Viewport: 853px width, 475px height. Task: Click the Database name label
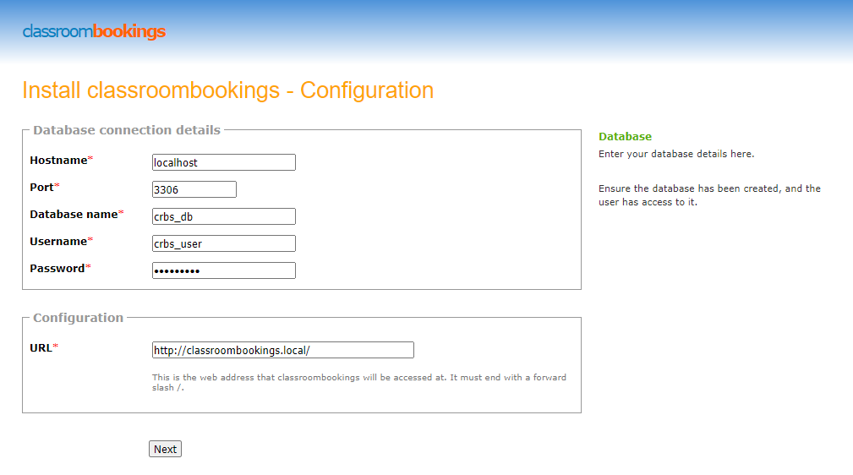[74, 215]
